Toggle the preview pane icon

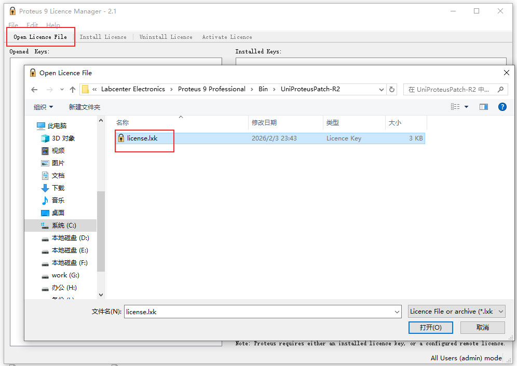(484, 107)
